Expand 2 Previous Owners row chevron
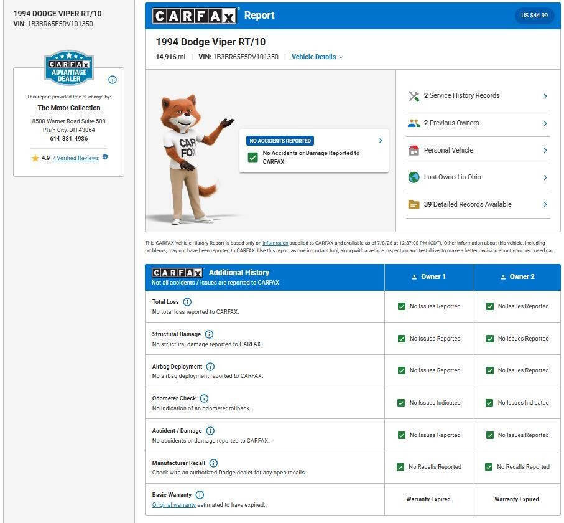The image size is (564, 523). point(545,123)
